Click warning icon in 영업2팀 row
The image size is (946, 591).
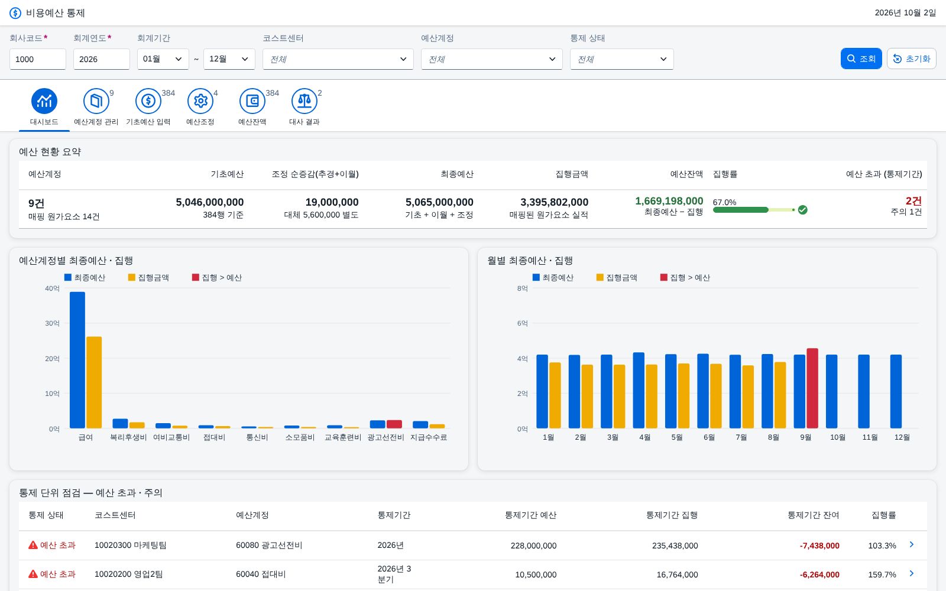point(33,574)
